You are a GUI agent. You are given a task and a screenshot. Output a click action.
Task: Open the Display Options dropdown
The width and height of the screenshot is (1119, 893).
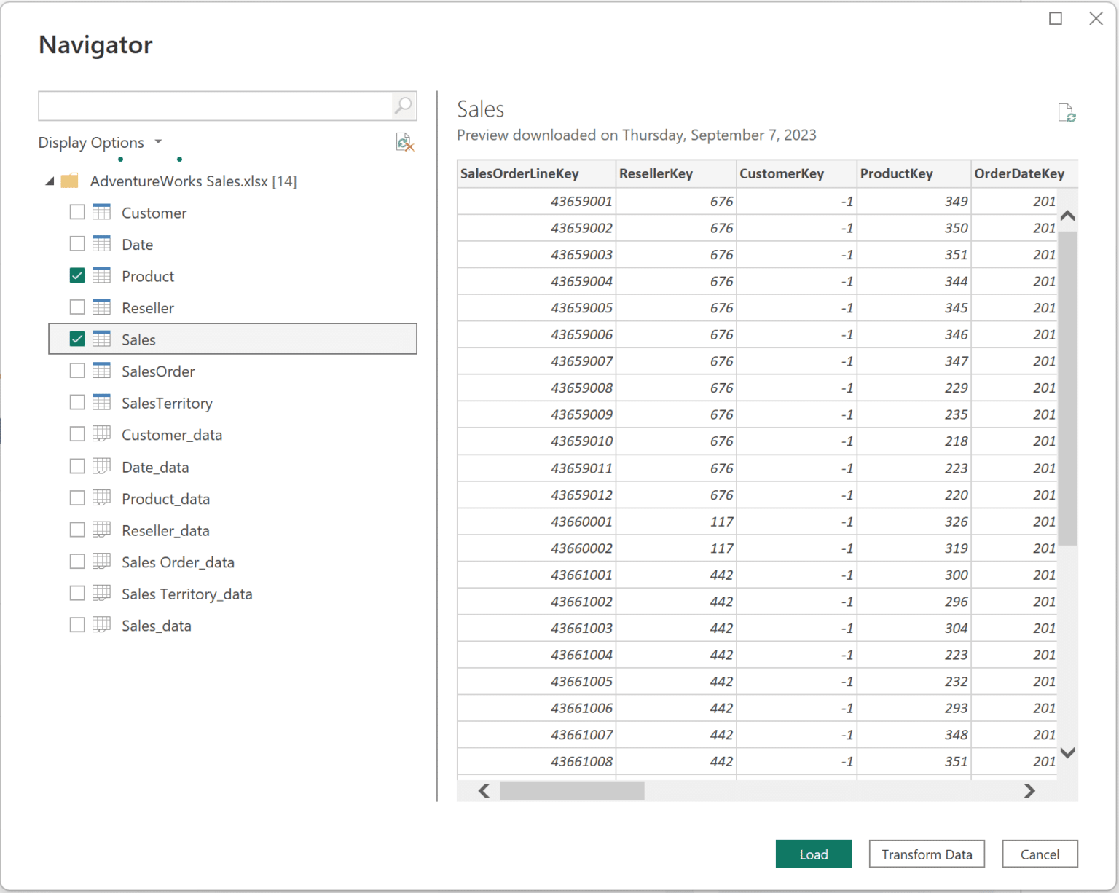(159, 142)
